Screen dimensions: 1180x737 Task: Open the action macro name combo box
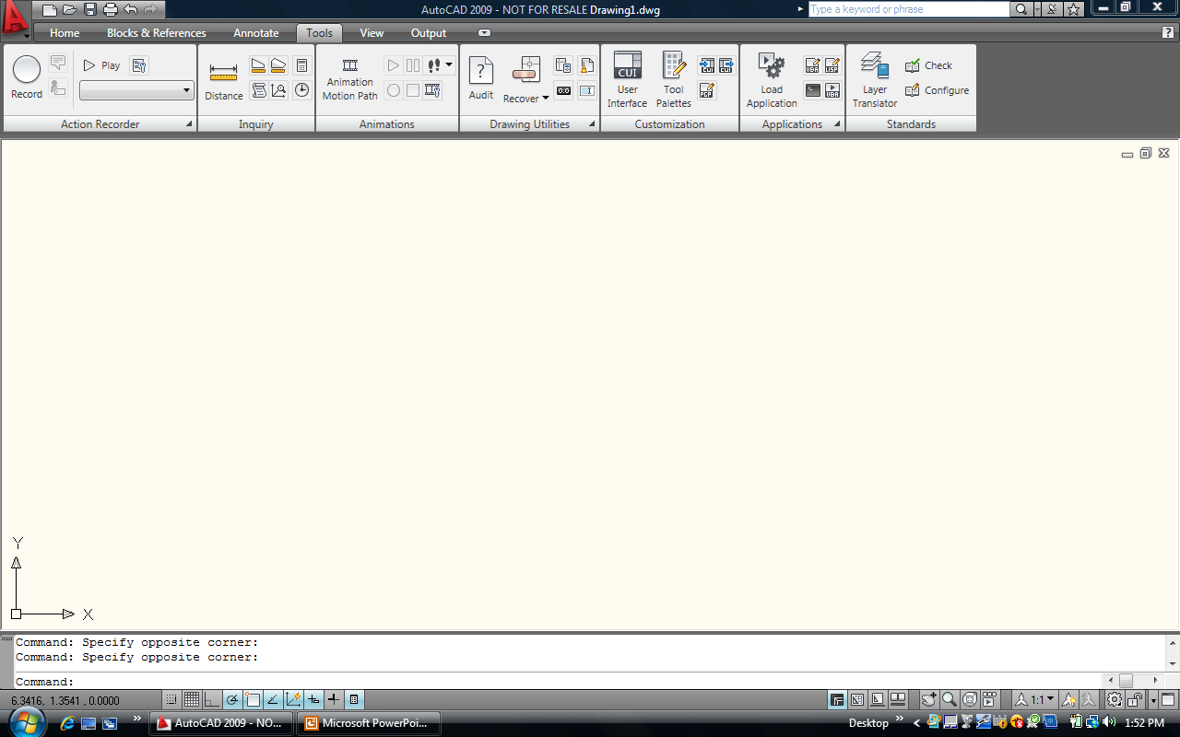136,90
